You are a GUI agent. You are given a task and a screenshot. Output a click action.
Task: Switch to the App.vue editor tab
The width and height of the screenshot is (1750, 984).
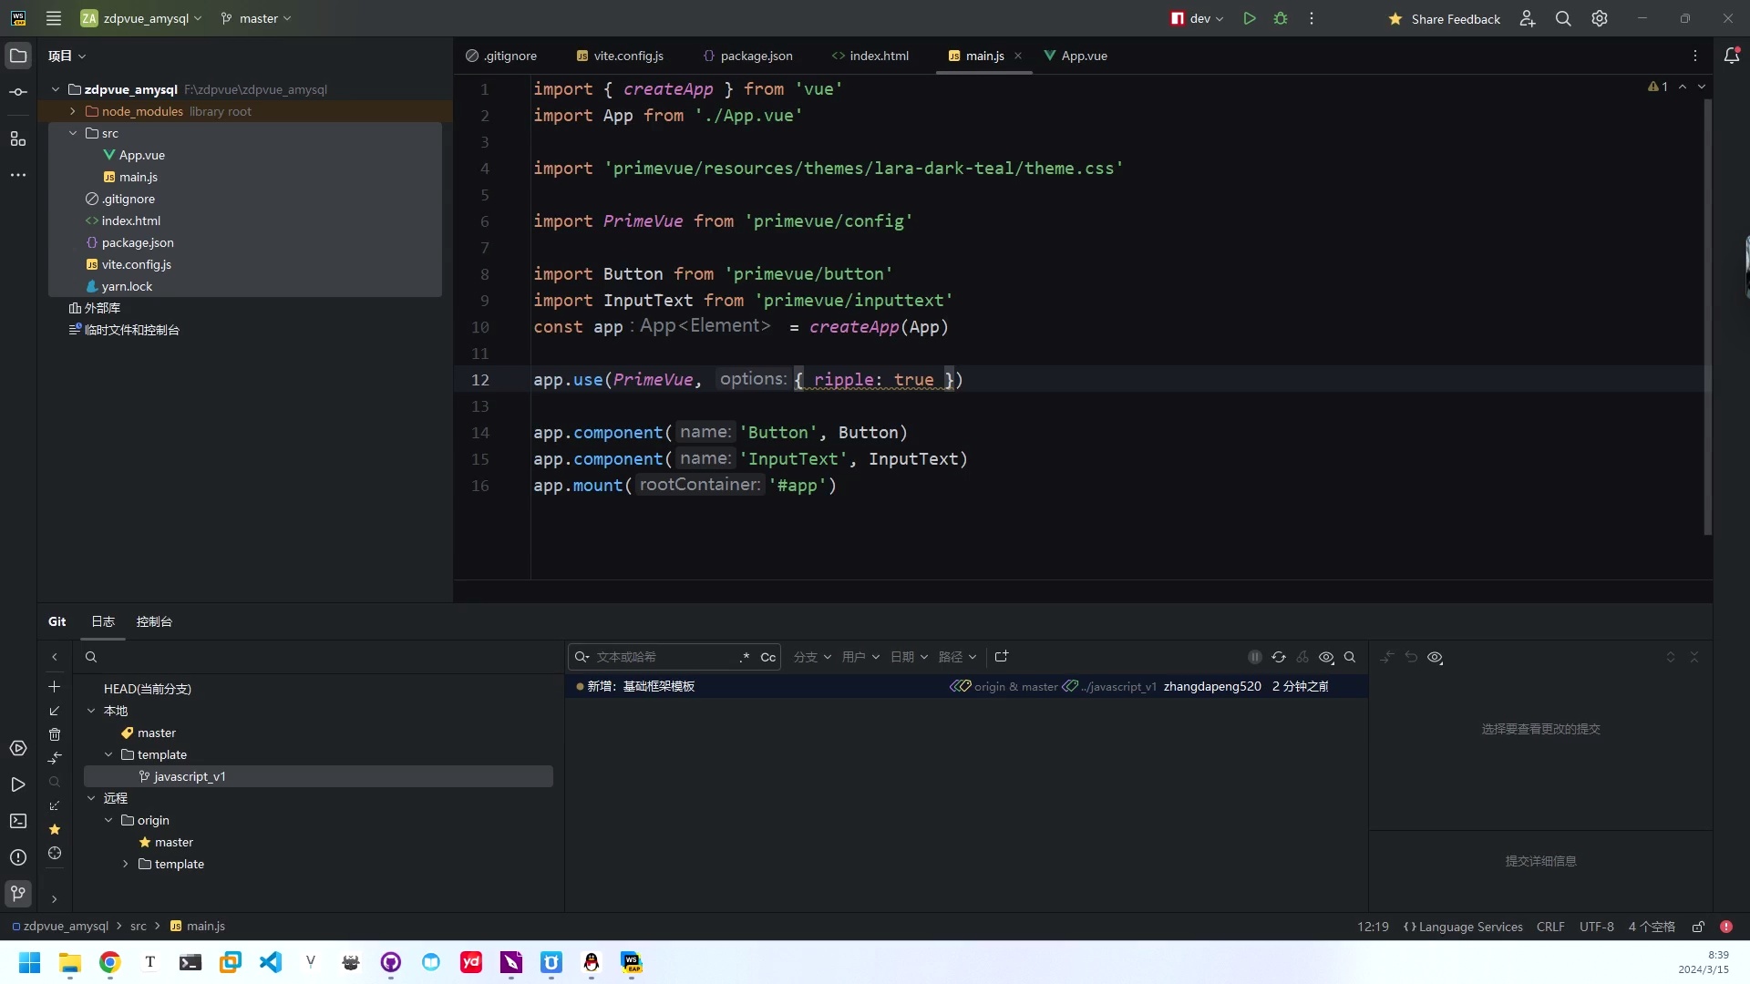pyautogui.click(x=1081, y=56)
